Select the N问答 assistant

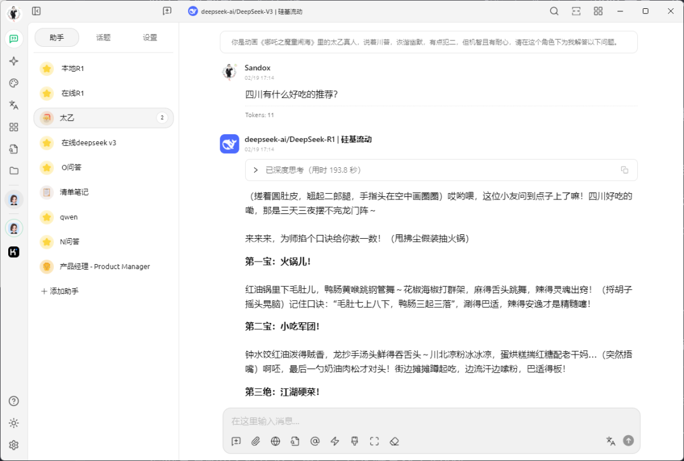tap(103, 242)
